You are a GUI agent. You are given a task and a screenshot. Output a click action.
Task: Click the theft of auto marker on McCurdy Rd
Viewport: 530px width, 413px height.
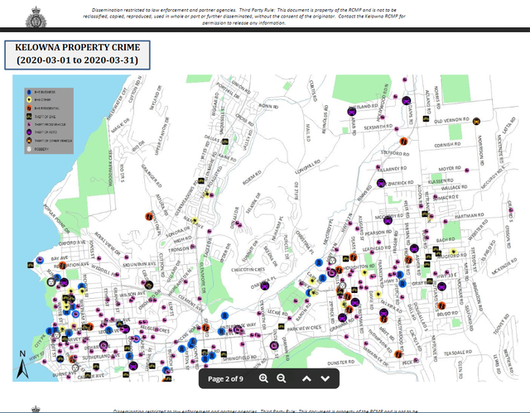tap(388, 220)
